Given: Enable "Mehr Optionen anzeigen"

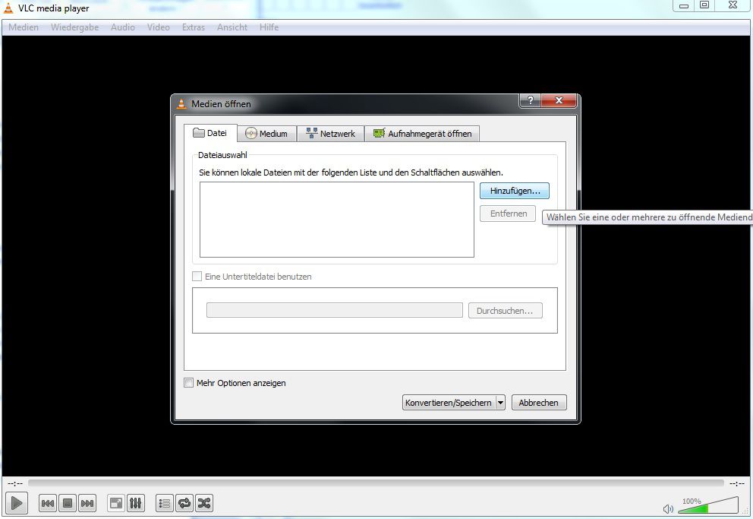Looking at the screenshot, I should coord(188,383).
